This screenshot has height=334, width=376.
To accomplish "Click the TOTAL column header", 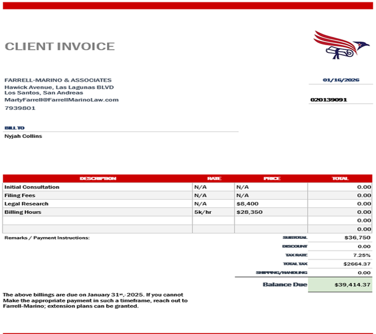I will 340,178.
